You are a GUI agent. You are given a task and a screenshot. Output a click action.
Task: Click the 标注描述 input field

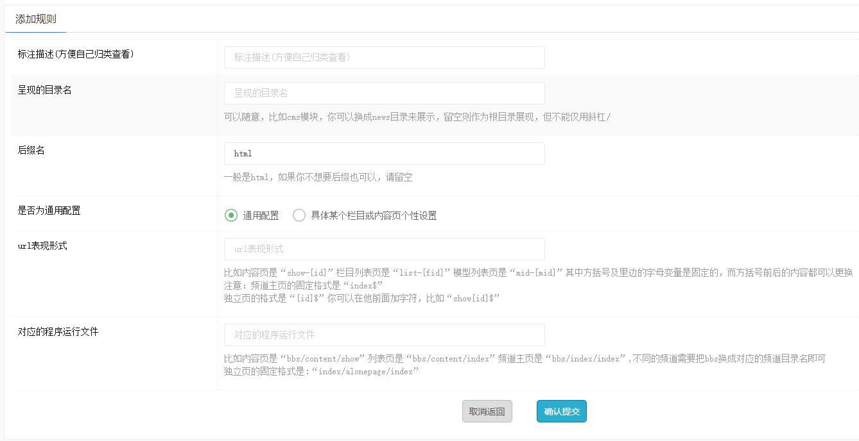[x=384, y=57]
